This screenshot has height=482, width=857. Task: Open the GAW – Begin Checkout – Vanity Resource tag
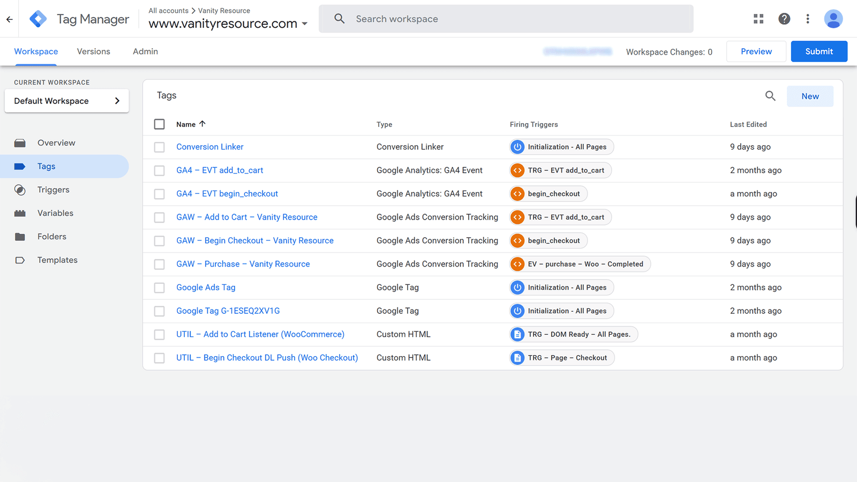click(x=255, y=240)
